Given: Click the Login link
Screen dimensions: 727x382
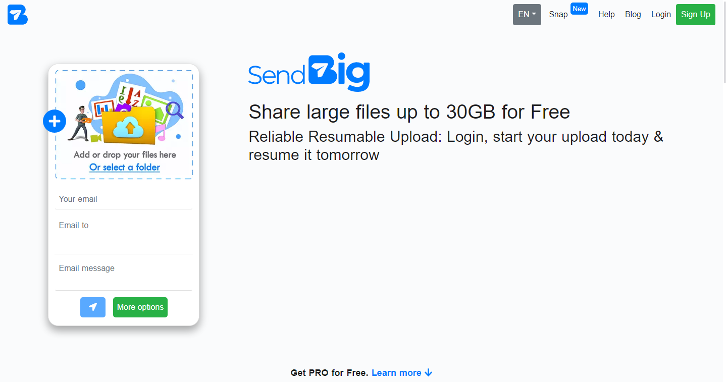Looking at the screenshot, I should coord(661,14).
